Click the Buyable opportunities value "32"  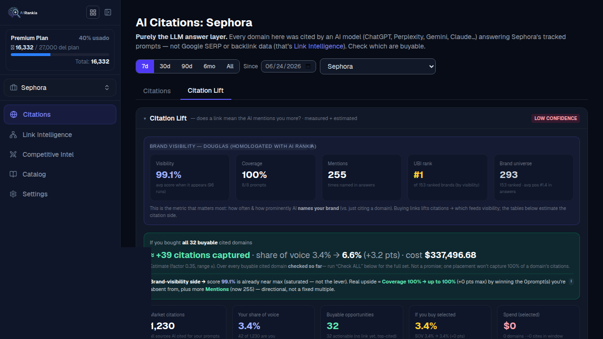[333, 326]
